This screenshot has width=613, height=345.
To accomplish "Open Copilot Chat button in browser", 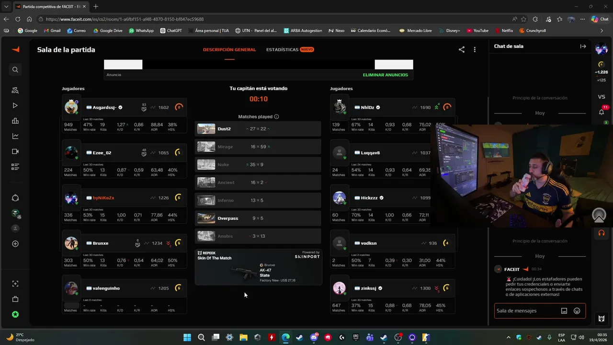I will tap(600, 19).
